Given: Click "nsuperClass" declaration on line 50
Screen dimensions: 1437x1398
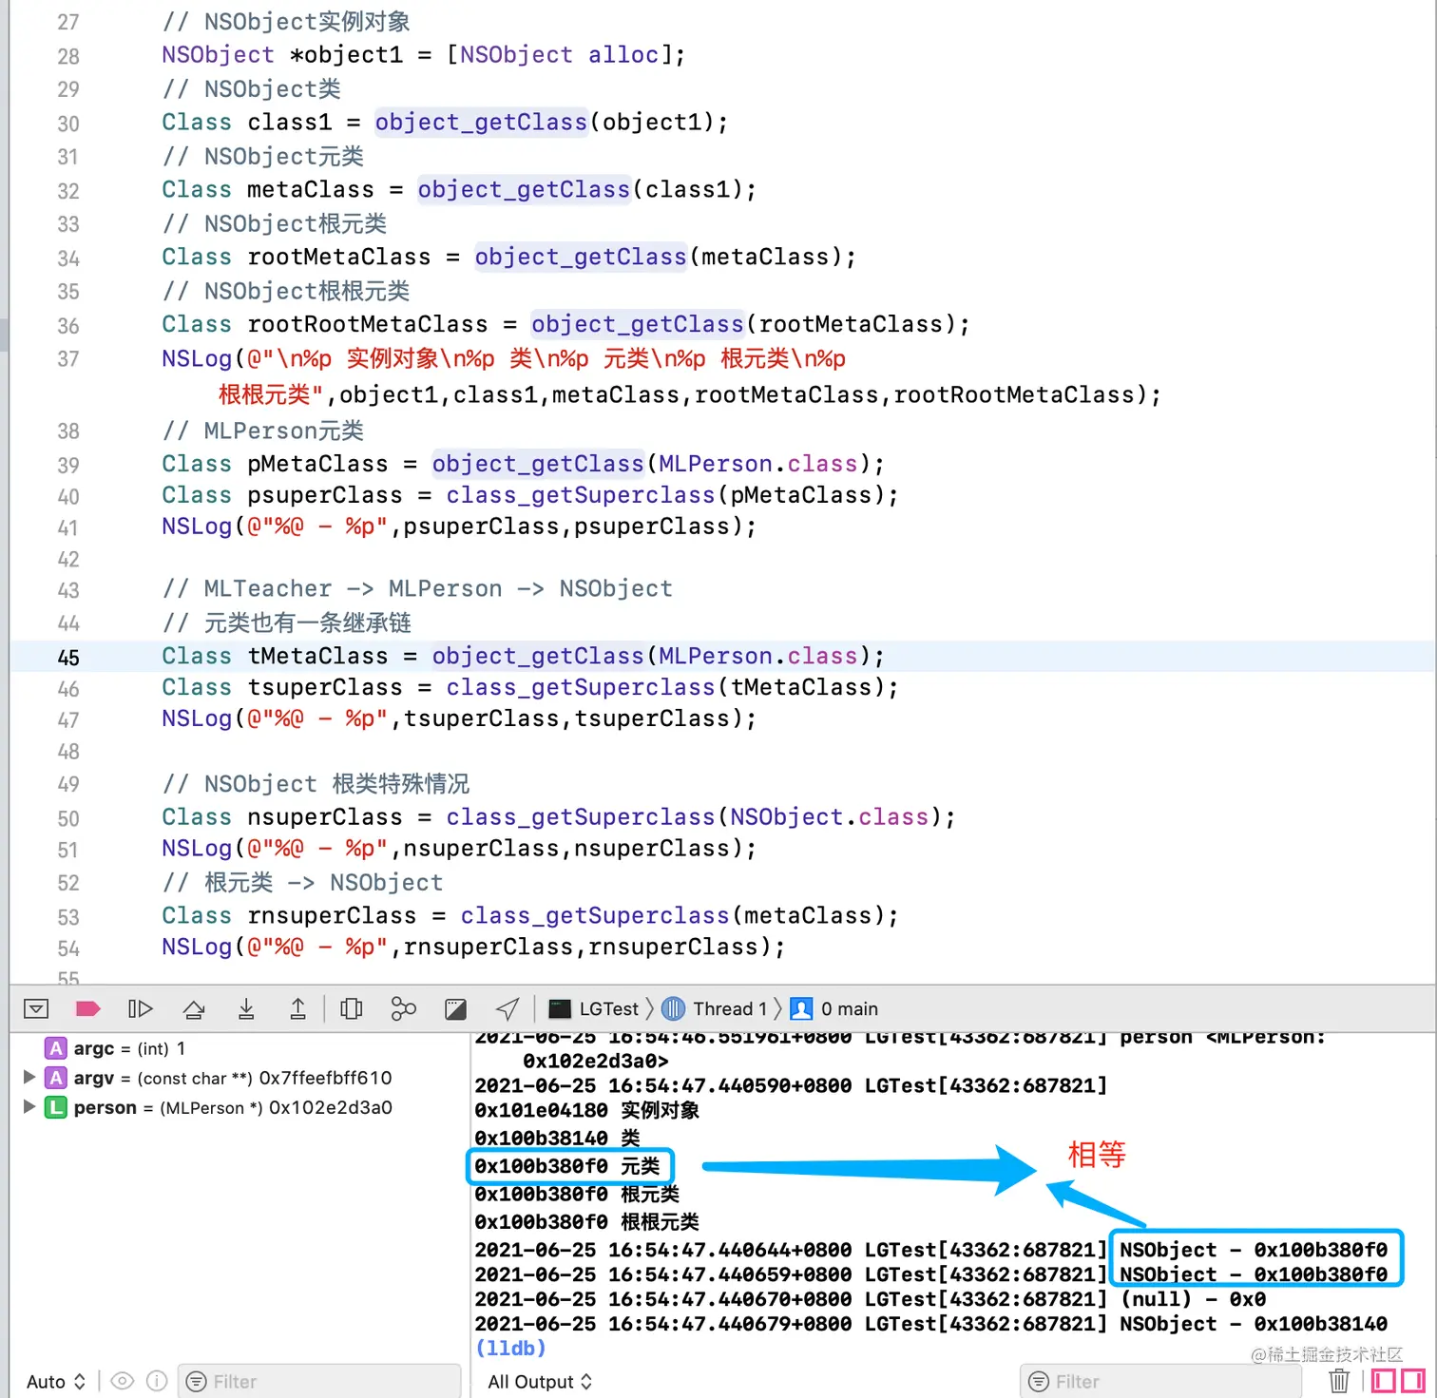Looking at the screenshot, I should tap(325, 816).
